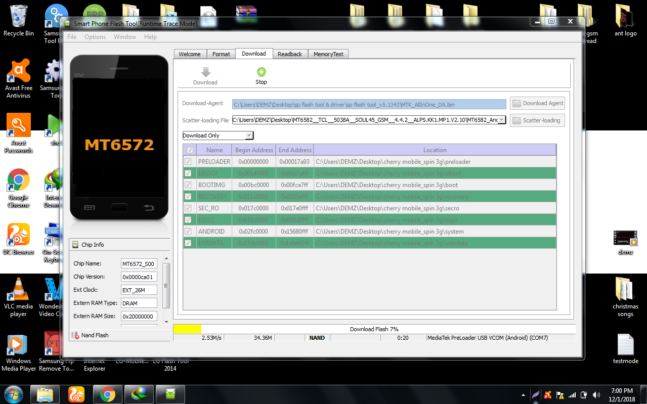Toggle the ANDROID checkbox
Viewport: 647px width, 404px height.
pyautogui.click(x=188, y=232)
